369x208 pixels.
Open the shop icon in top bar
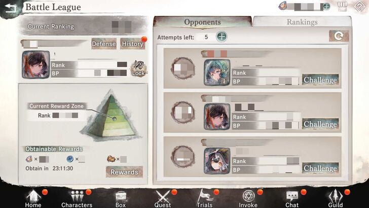coord(342,7)
